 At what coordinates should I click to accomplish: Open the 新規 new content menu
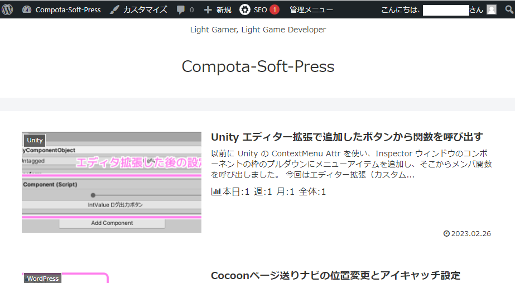coord(218,10)
